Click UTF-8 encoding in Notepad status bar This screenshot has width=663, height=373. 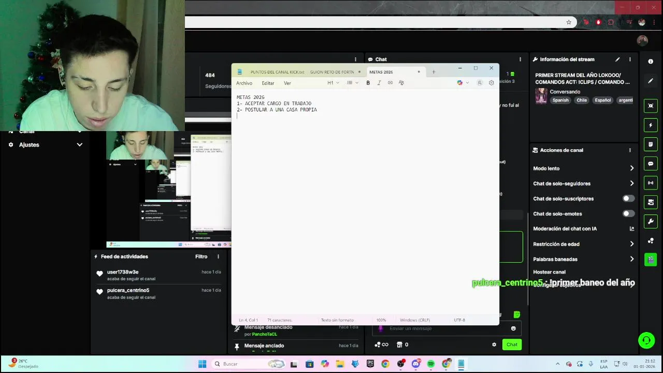click(459, 320)
